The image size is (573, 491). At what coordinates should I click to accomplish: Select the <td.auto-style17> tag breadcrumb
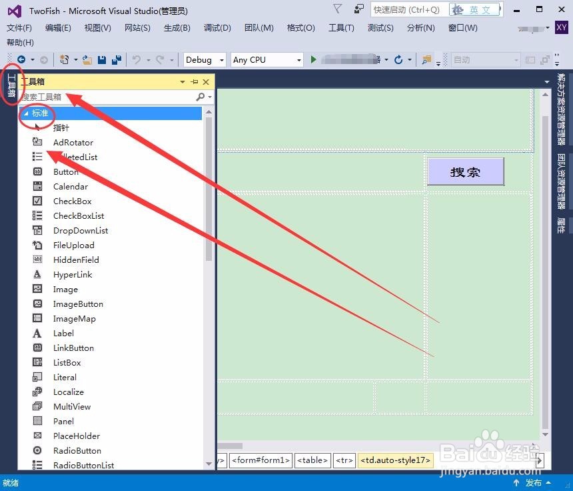click(395, 460)
